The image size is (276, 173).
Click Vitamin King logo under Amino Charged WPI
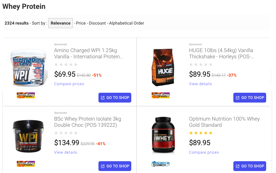click(26, 95)
